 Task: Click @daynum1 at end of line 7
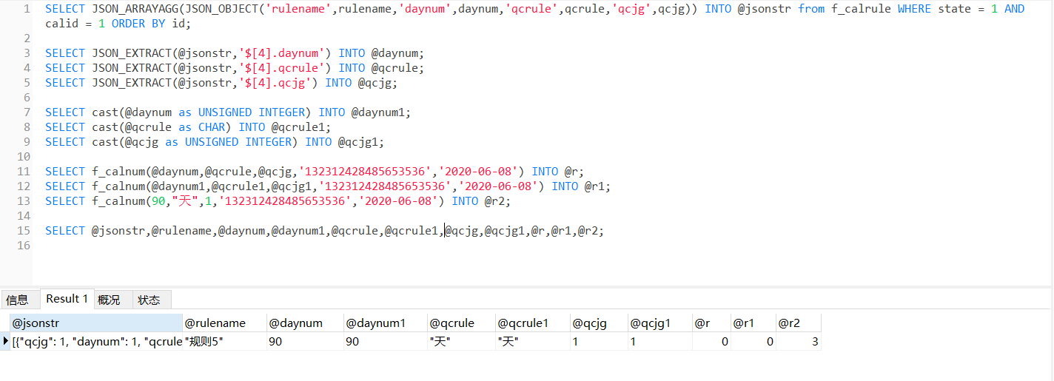pyautogui.click(x=377, y=112)
